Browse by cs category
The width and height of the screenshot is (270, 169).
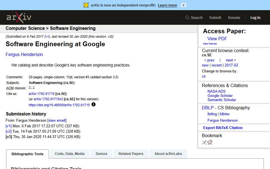tap(204, 76)
